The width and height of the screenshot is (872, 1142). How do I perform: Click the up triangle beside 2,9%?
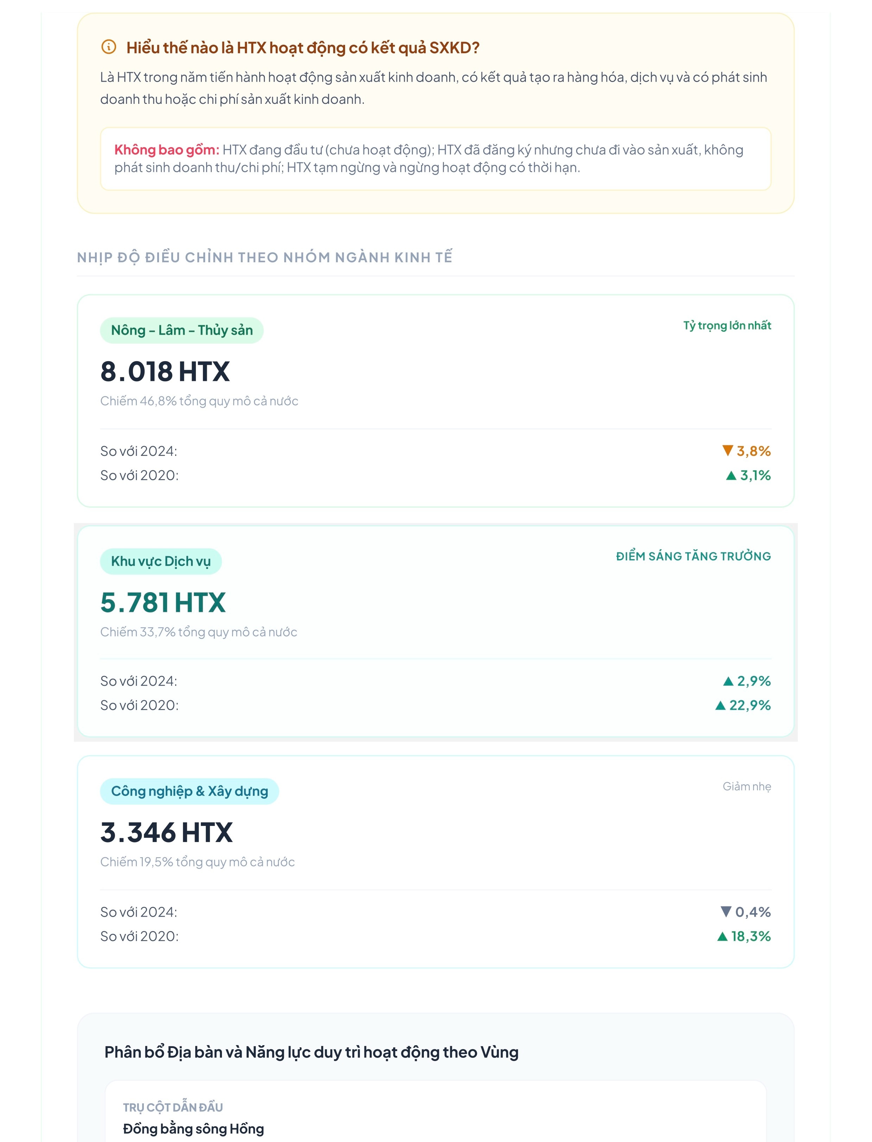[728, 681]
